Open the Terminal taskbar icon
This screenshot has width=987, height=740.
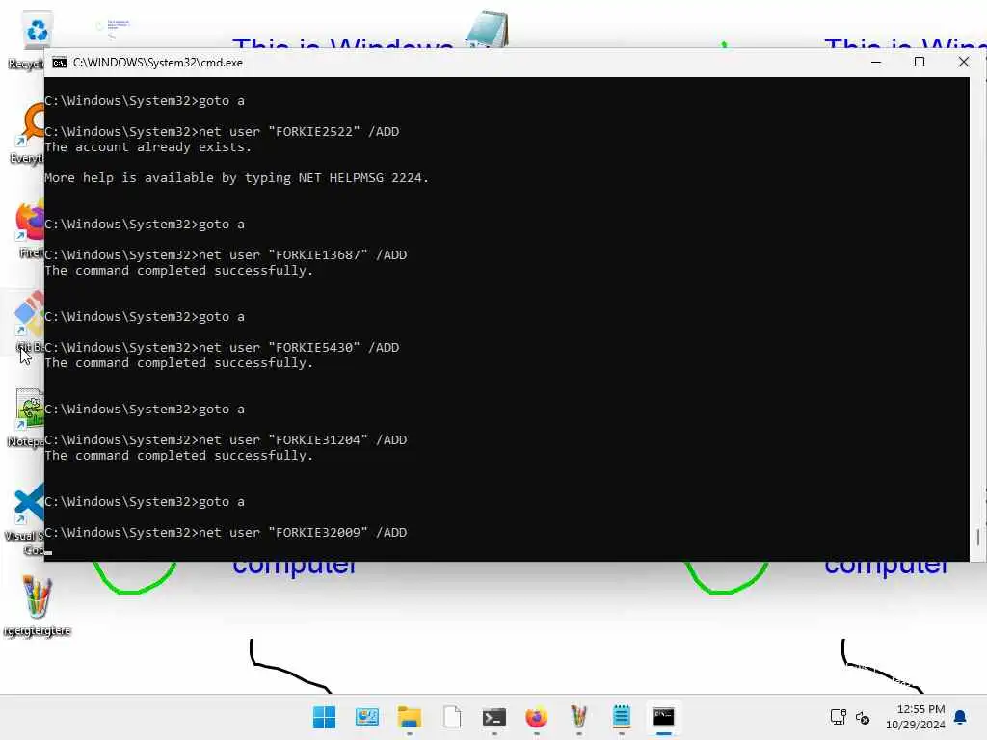pyautogui.click(x=494, y=717)
